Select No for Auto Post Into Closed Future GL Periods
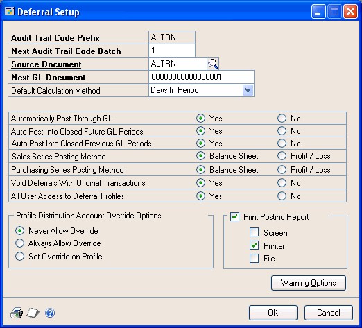The width and height of the screenshot is (362, 328). tap(282, 131)
